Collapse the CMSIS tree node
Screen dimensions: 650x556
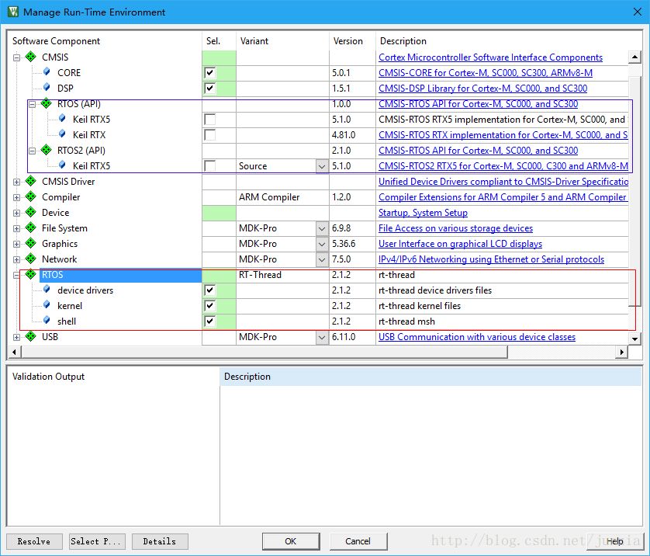[x=16, y=57]
